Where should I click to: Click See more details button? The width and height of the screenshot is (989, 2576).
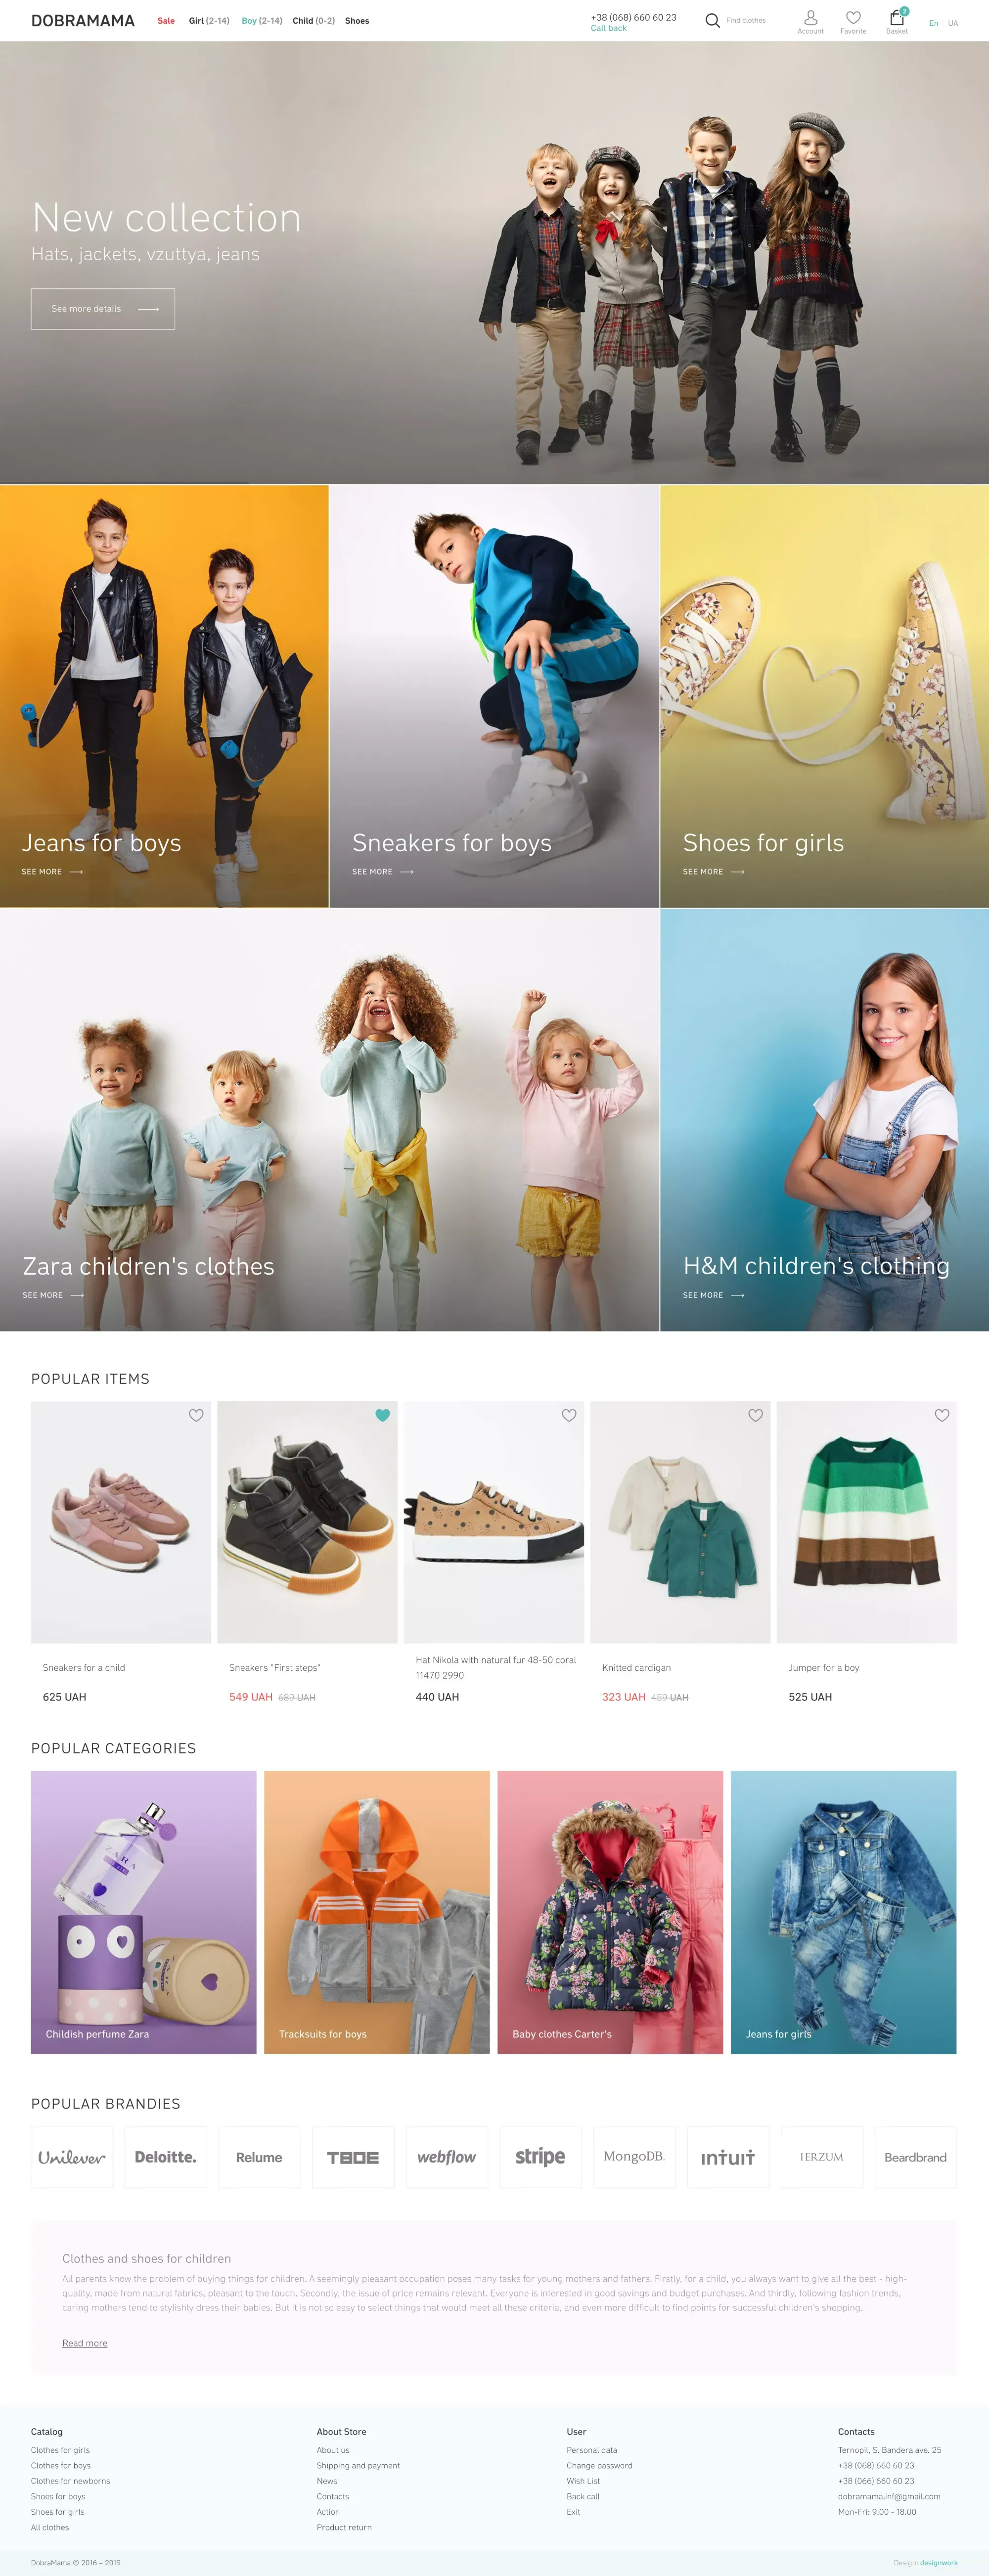[103, 309]
